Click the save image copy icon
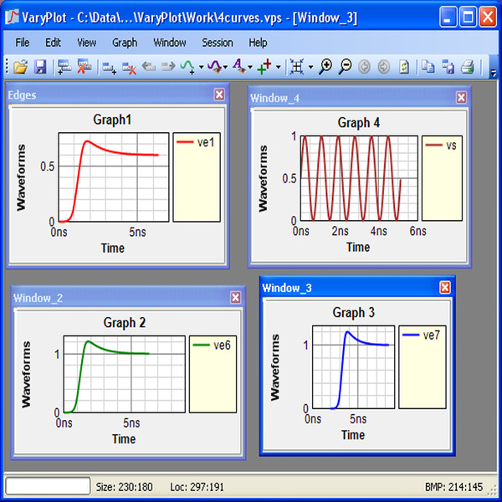Image resolution: width=502 pixels, height=502 pixels. pos(448,67)
